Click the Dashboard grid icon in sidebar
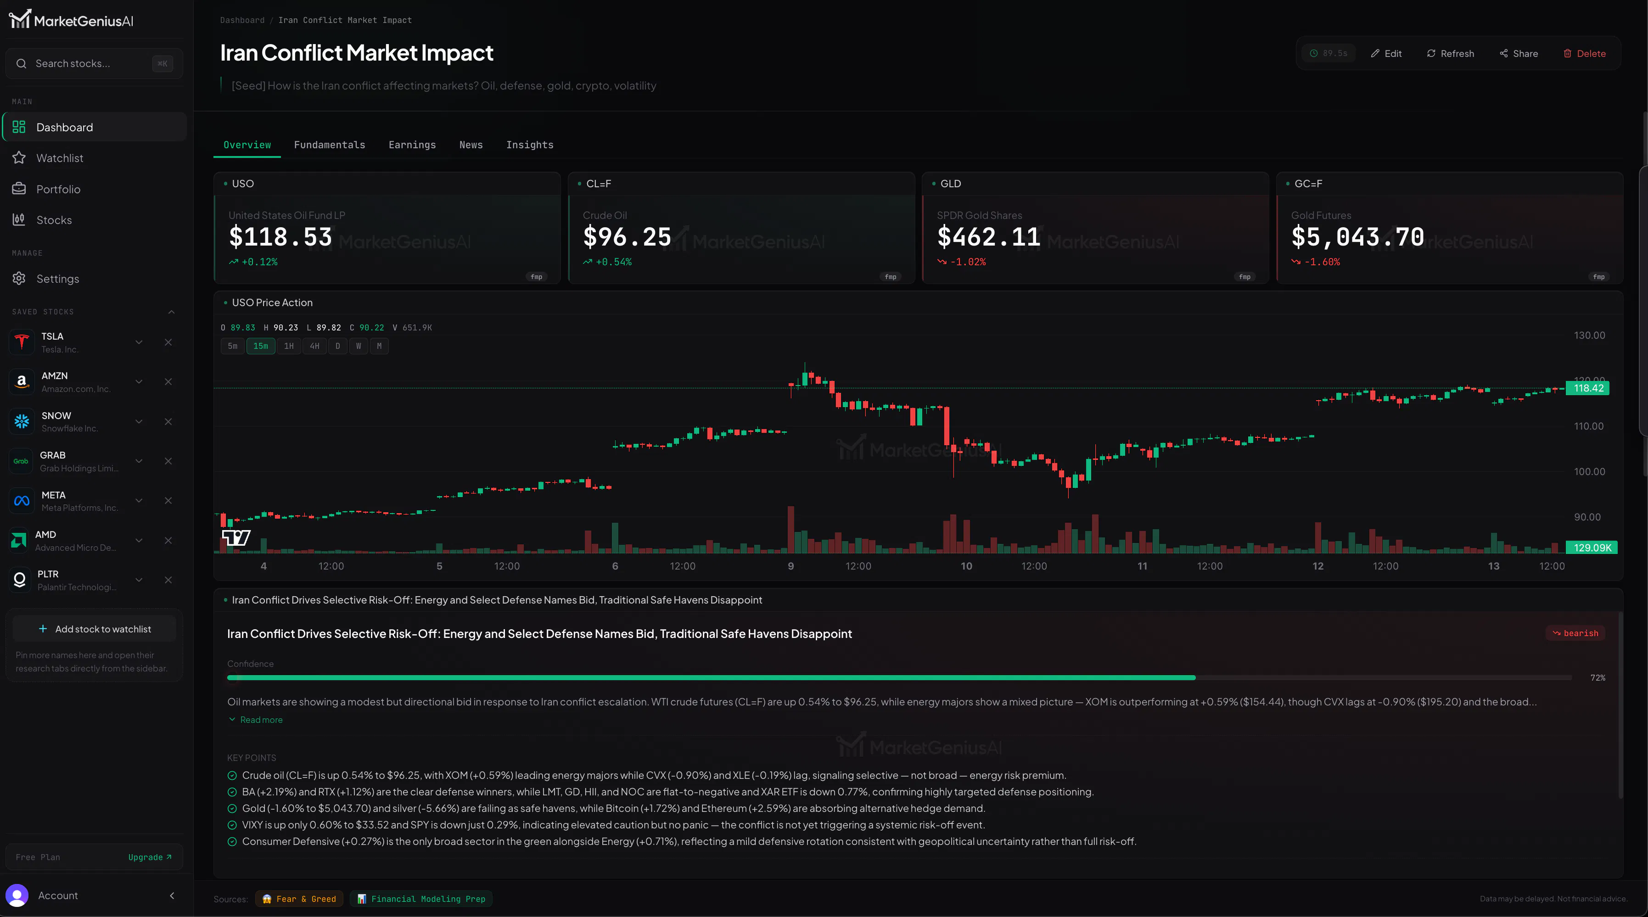 [19, 127]
